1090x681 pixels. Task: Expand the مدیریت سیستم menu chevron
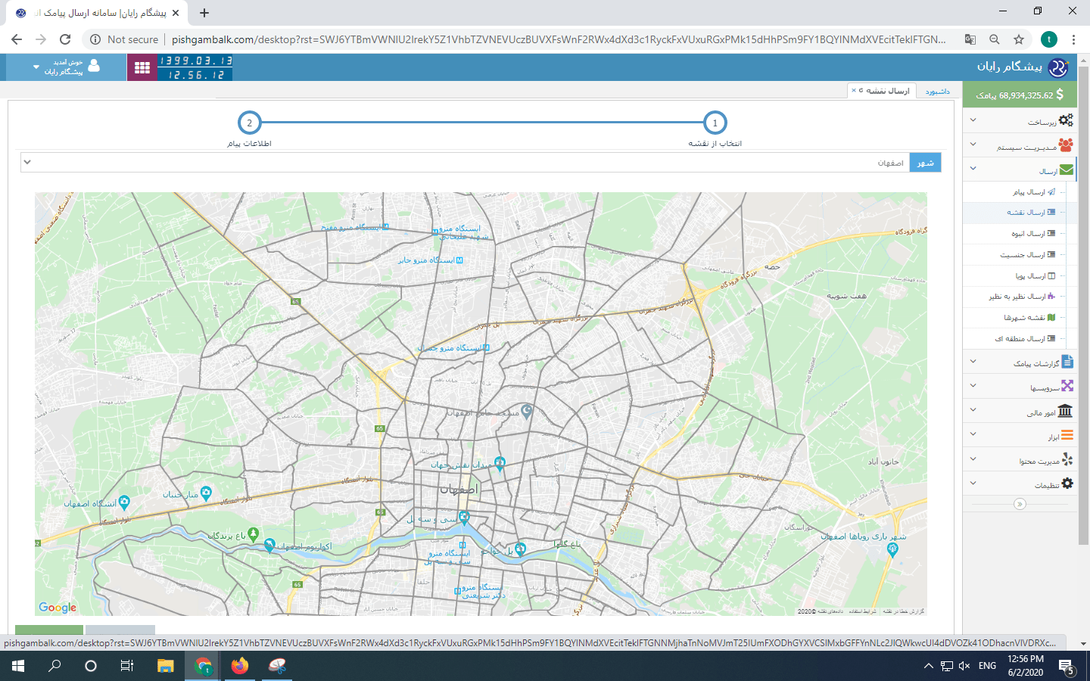973,145
